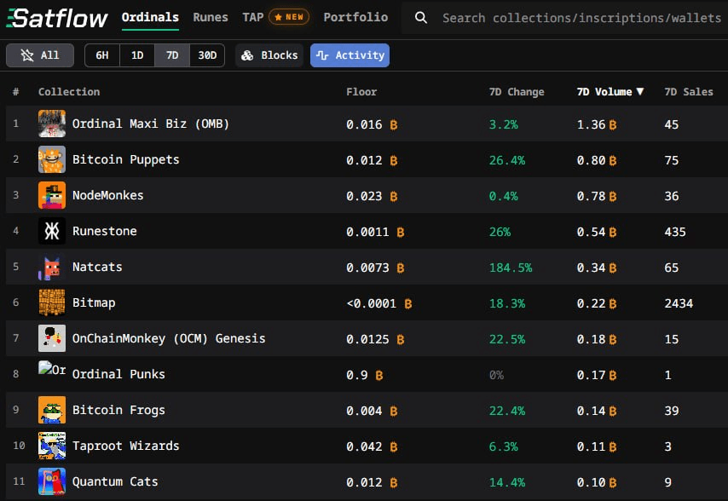Open the Runes tab

pos(211,17)
